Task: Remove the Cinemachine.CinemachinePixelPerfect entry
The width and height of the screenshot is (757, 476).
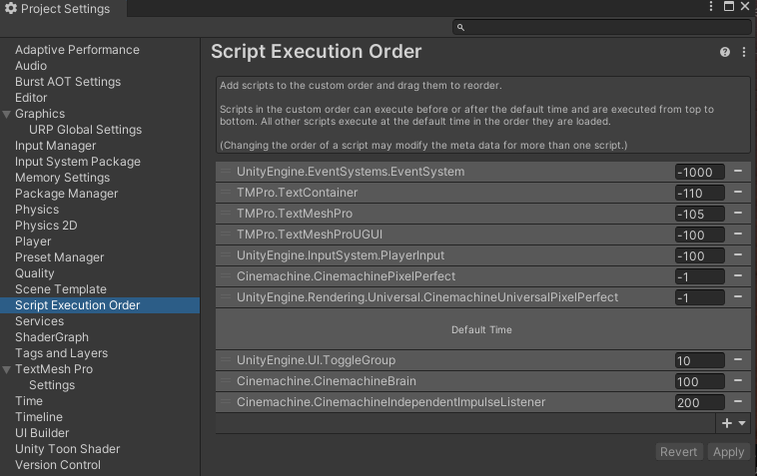Action: pos(738,275)
